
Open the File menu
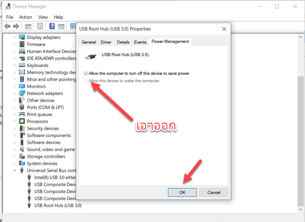click(x=10, y=17)
